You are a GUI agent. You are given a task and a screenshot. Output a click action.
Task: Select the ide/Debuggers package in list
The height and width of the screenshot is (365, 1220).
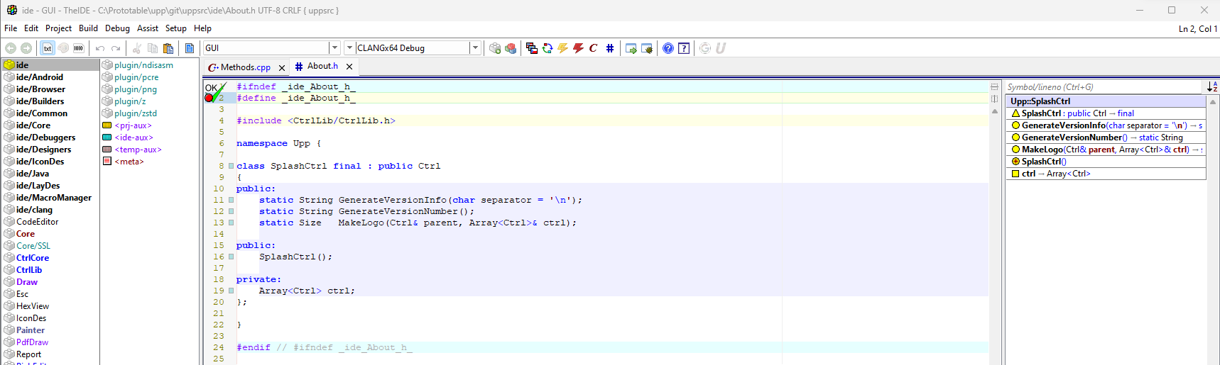point(45,137)
